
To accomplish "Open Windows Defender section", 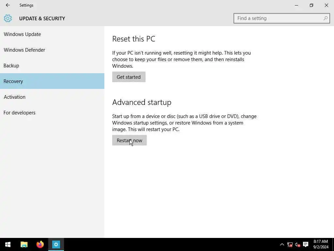I will [52, 50].
